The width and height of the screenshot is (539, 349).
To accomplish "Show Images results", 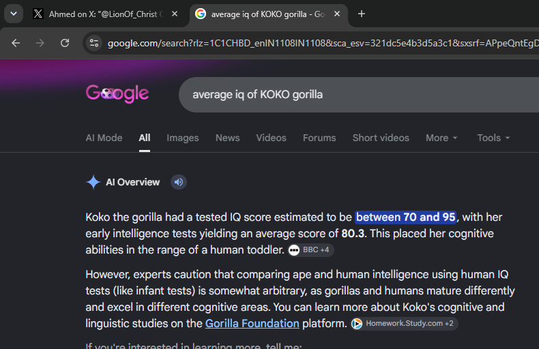I will coord(183,138).
